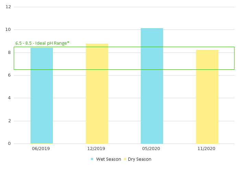Select the 11/2020 x-axis label
The height and width of the screenshot is (171, 241).
[x=207, y=149]
